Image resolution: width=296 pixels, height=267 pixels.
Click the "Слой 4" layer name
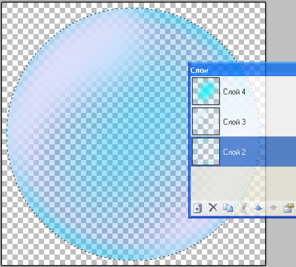pos(234,92)
